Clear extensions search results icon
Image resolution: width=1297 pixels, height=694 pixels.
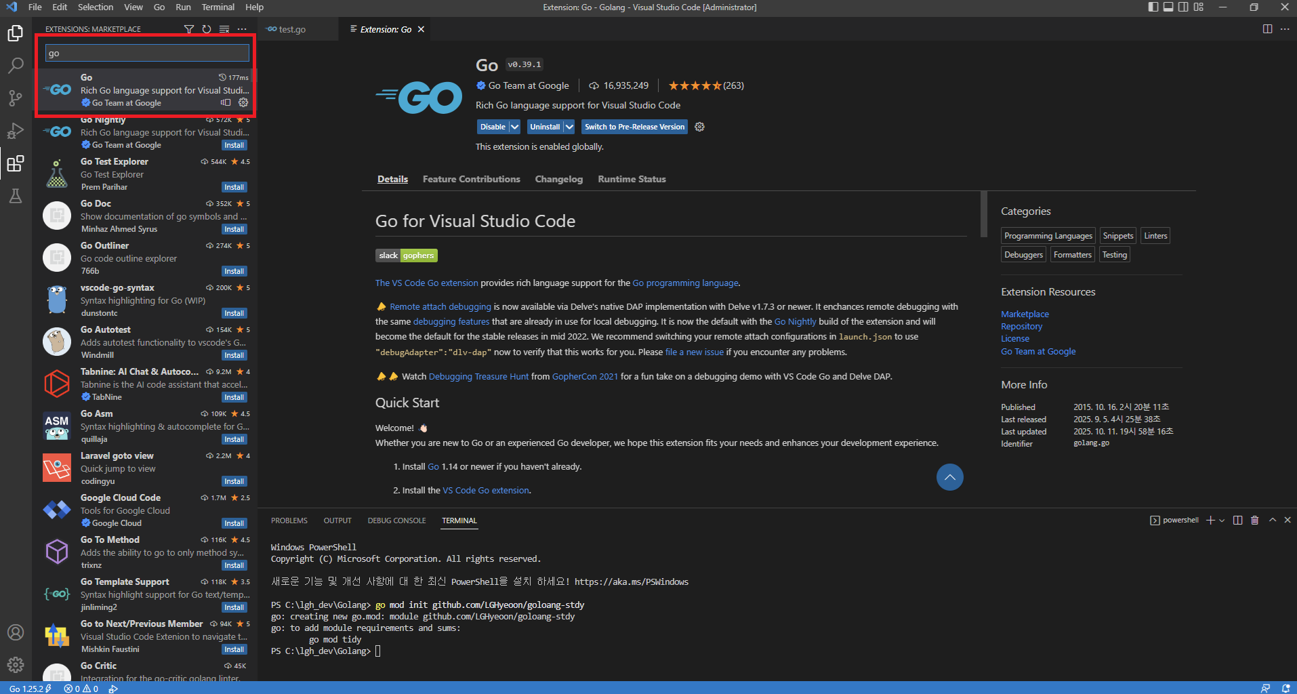click(224, 29)
